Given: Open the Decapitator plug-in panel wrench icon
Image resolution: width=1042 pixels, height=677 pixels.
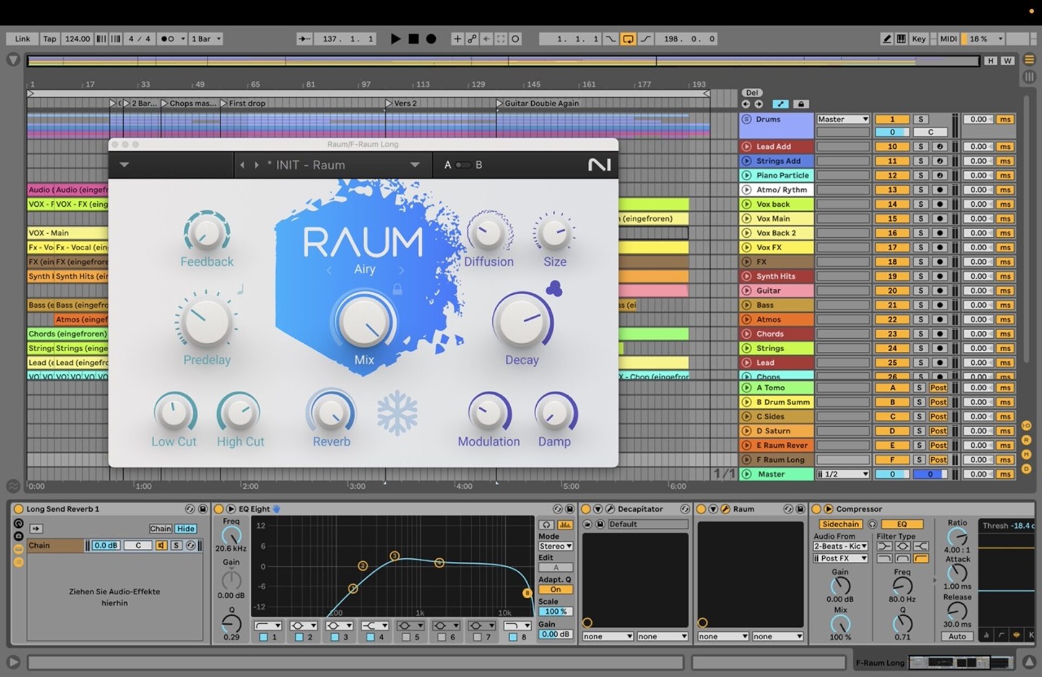Looking at the screenshot, I should 610,509.
